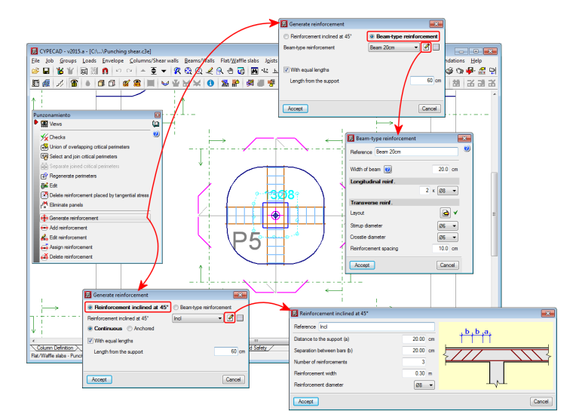This screenshot has height=420, width=579.
Task: Switch to the Column Definition tab
Action: [x=55, y=348]
